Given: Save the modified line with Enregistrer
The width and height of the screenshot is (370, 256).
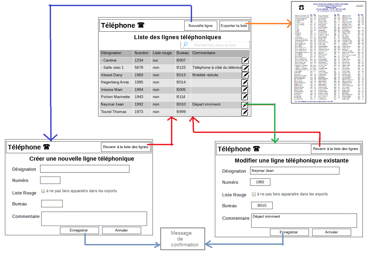Looking at the screenshot, I should click(x=289, y=232).
